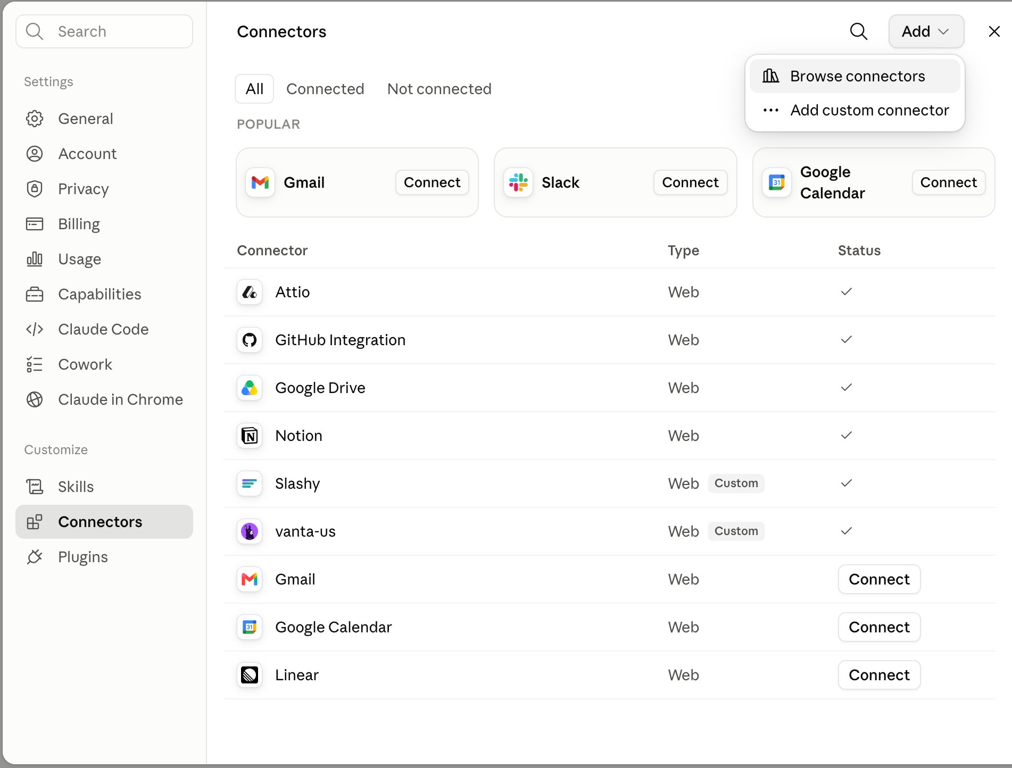This screenshot has width=1012, height=768.
Task: Switch to the Connected tab
Action: tap(325, 89)
